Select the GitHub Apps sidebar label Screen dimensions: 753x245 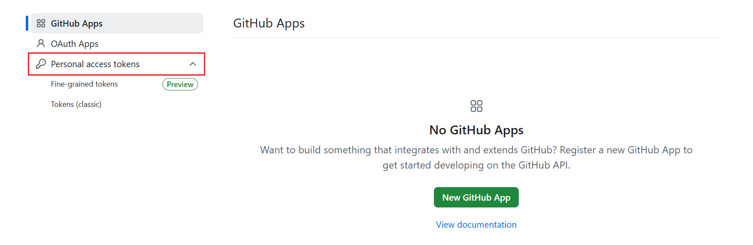[76, 24]
